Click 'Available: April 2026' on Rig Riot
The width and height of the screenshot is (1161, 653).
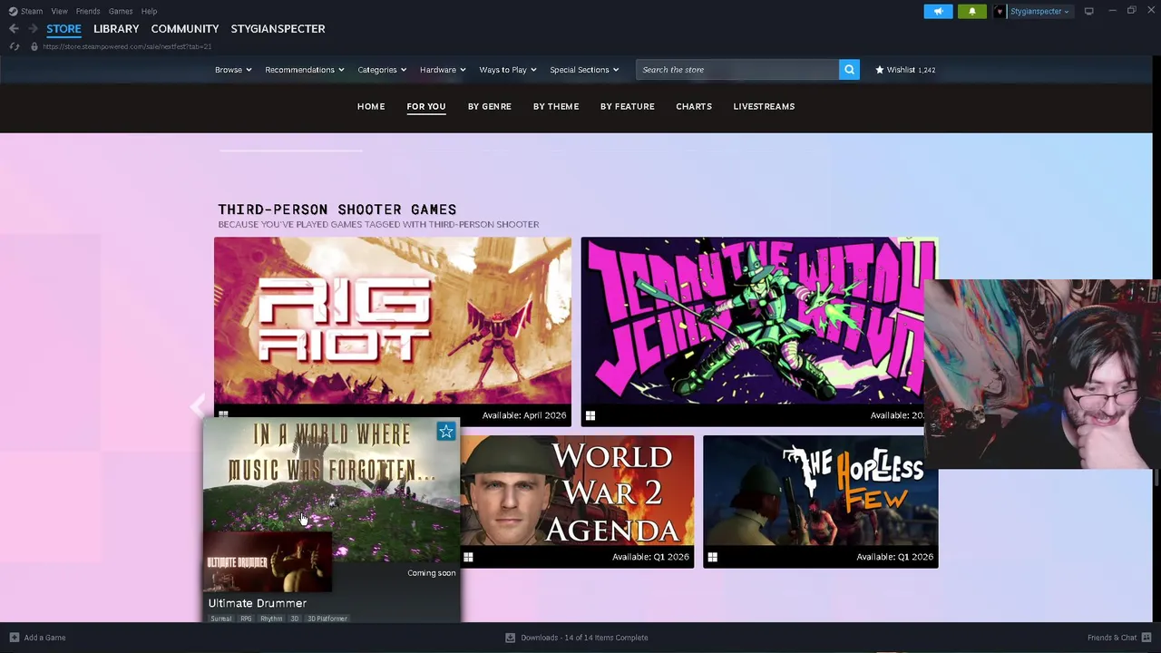click(524, 415)
